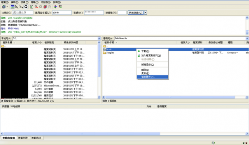This screenshot has width=249, height=145.
Task: Click the green activity LED in status bar
Action: (244, 143)
